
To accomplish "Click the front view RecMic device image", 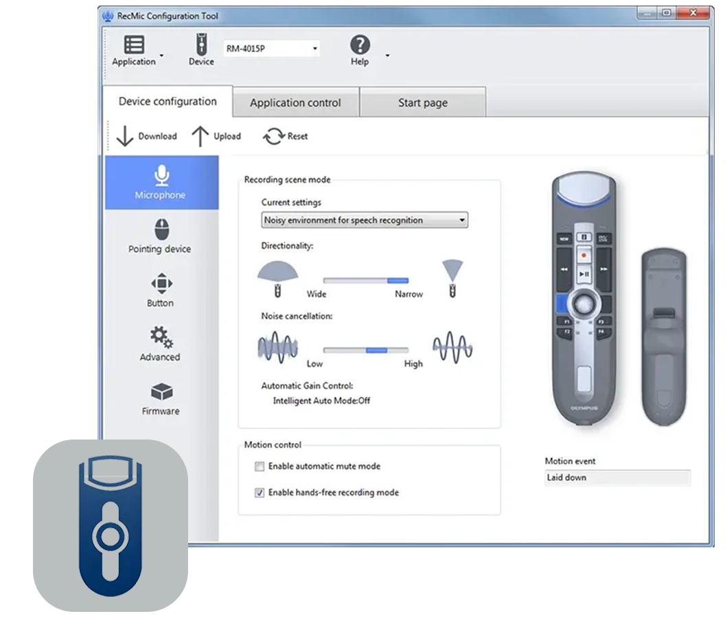I will [584, 298].
